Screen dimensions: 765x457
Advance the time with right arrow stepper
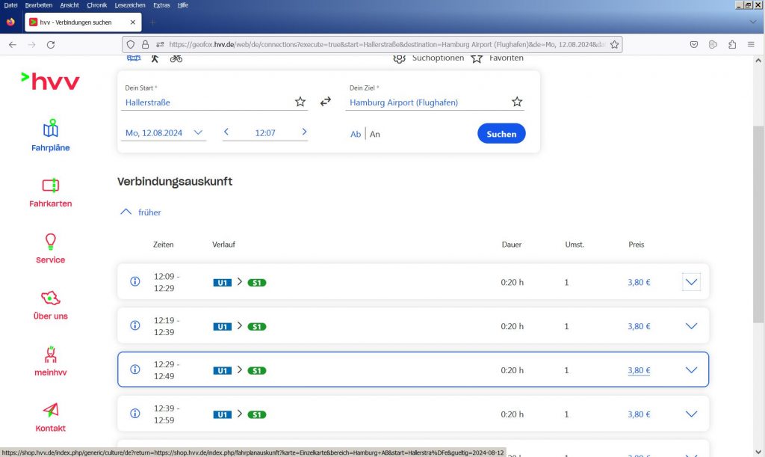coord(304,132)
